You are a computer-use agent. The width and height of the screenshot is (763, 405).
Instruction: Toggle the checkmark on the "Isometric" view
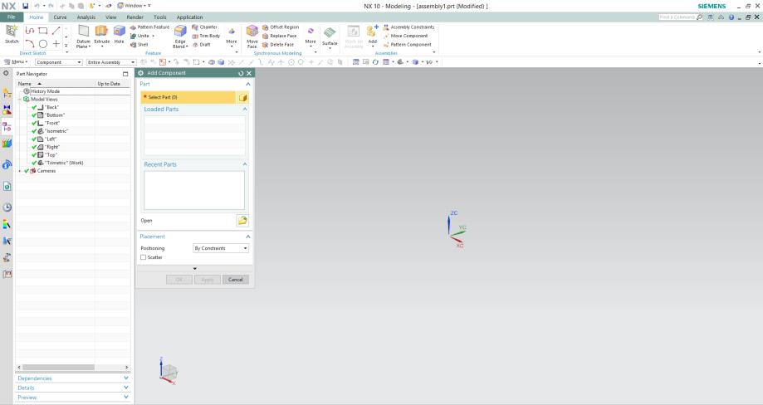coord(34,131)
